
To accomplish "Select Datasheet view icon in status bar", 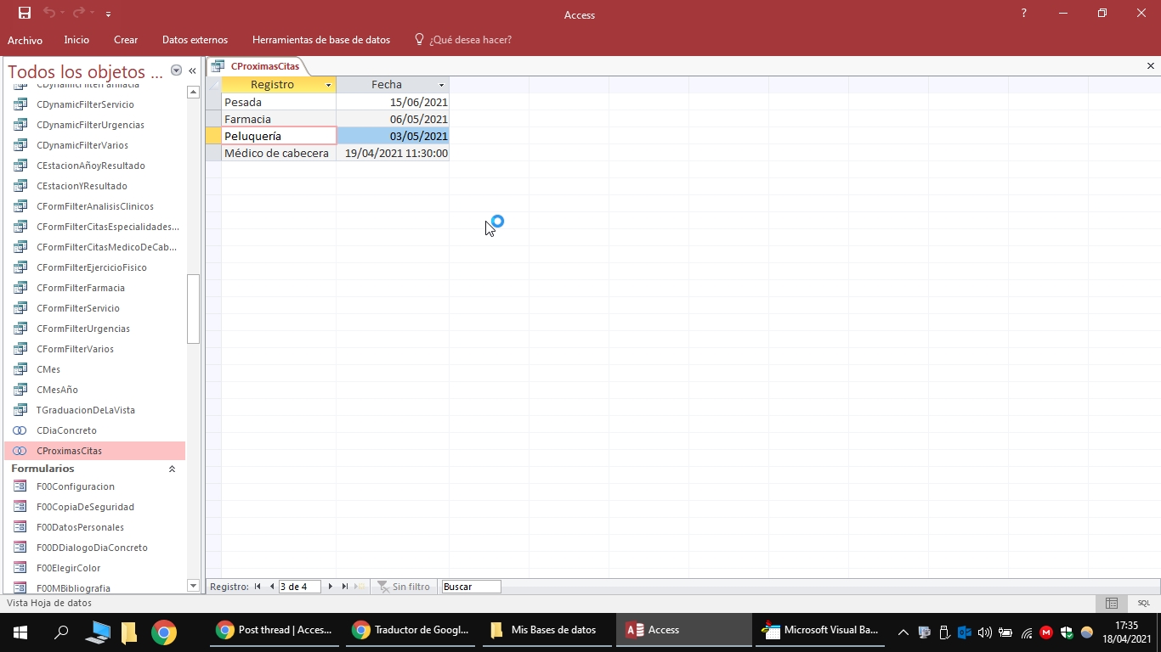I will point(1111,603).
